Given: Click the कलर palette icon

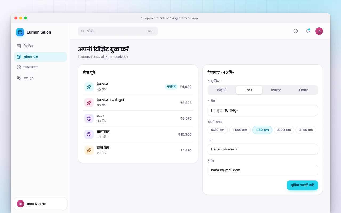Looking at the screenshot, I should (89, 118).
